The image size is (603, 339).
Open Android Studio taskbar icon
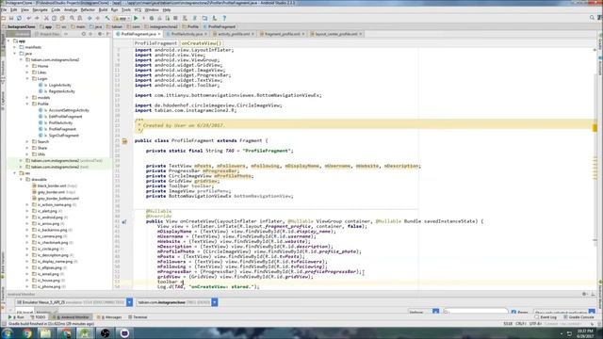(x=85, y=333)
